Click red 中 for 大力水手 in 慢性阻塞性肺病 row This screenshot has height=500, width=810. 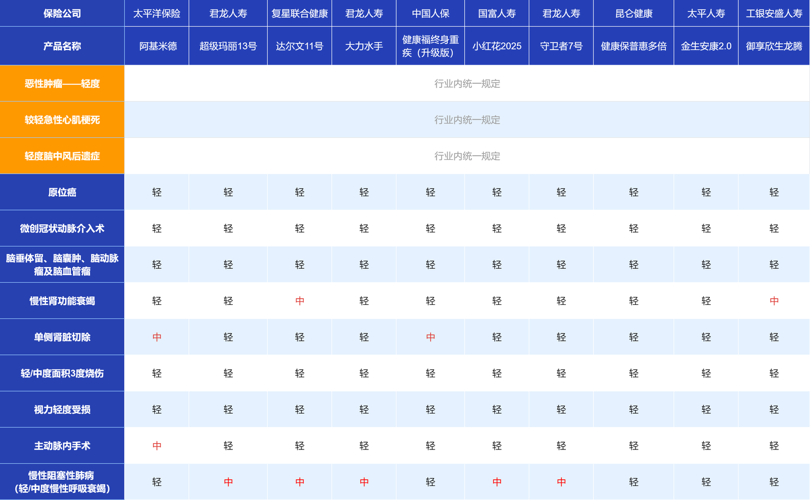pyautogui.click(x=364, y=482)
